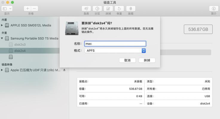Click the Mount (装载) toolbar icon
Screen dimensions: 220x119
(x=131, y=9)
